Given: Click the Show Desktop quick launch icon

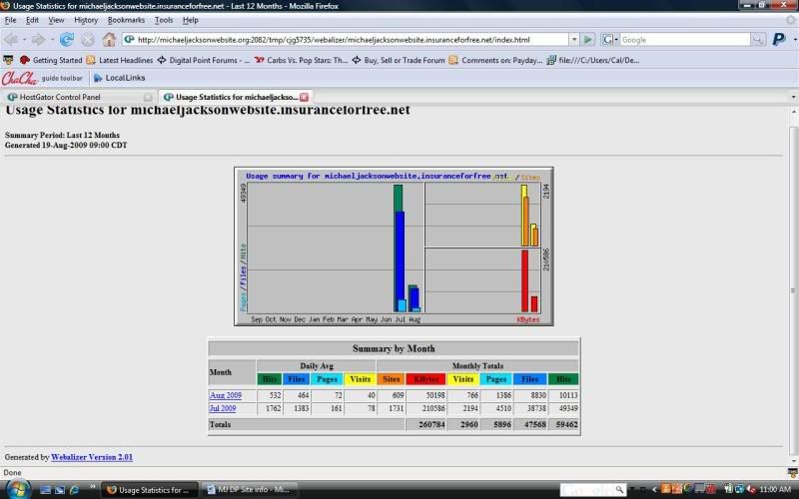Looking at the screenshot, I should 45,490.
